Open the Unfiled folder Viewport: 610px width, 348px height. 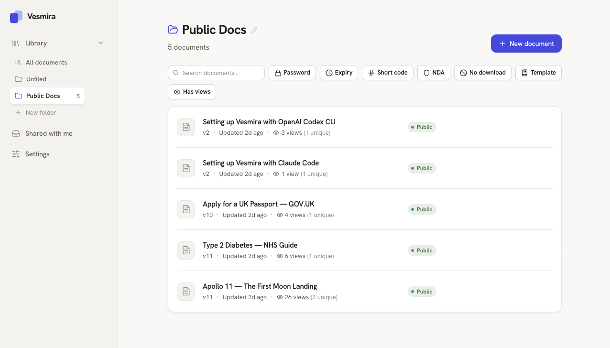47,79
